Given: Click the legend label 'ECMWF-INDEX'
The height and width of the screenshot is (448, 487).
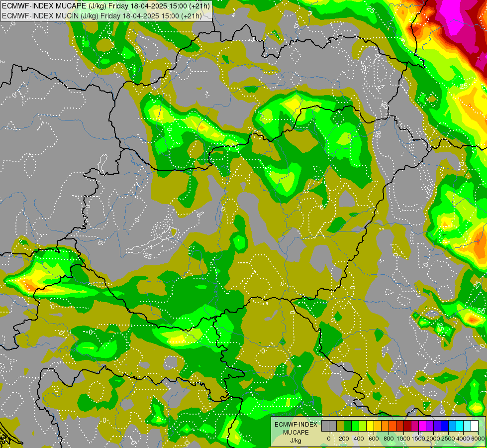Looking at the screenshot, I should 296,425.
